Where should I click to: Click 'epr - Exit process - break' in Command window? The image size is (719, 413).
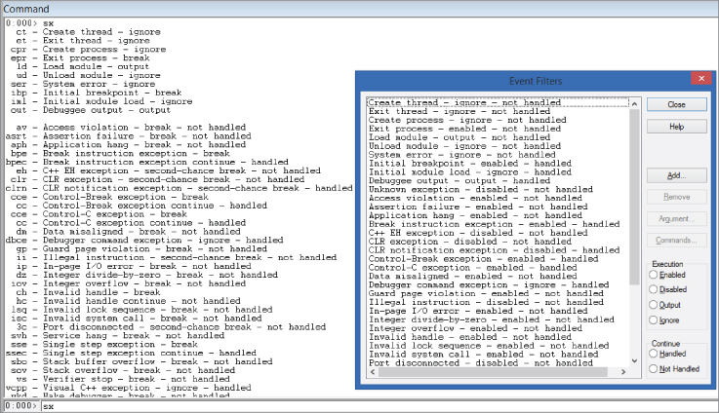80,58
